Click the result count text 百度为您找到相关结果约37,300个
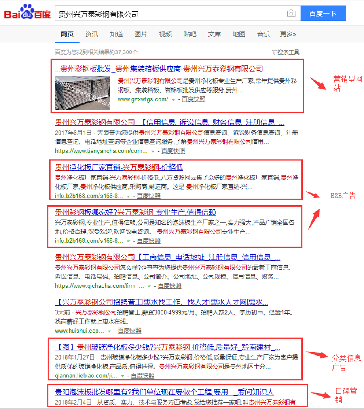364x409 pixels. 96,52
